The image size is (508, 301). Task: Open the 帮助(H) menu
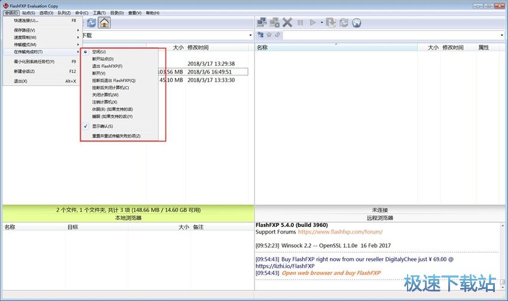[x=152, y=13]
